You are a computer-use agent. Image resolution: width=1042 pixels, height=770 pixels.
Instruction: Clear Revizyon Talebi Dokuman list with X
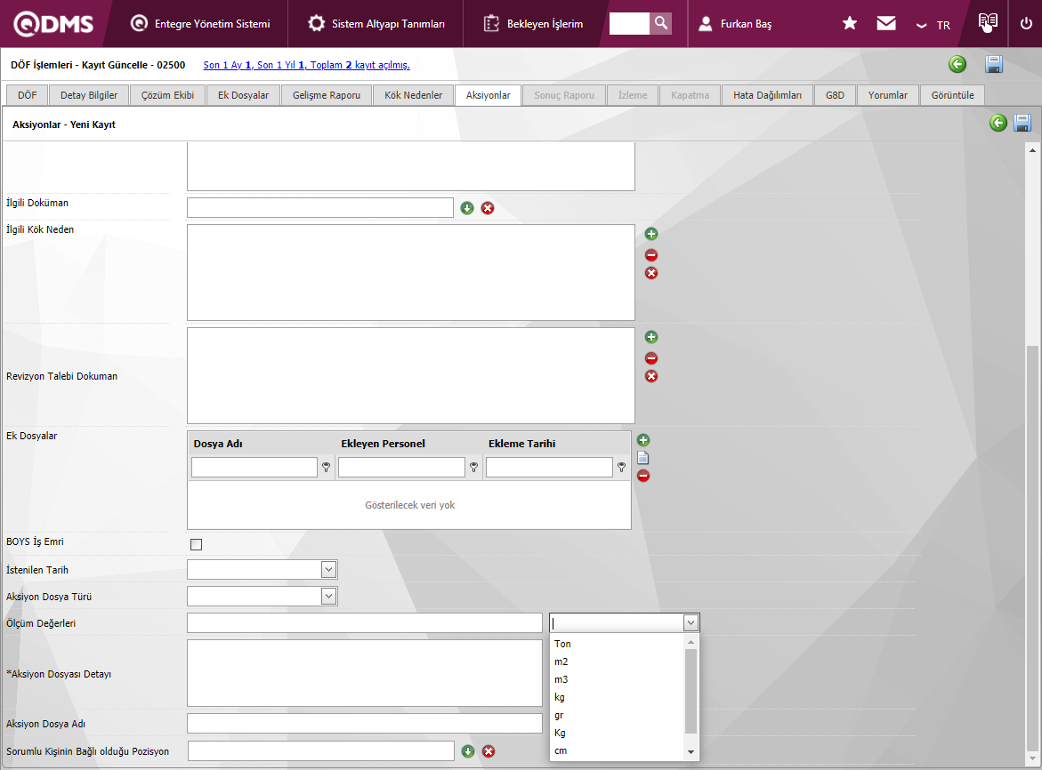[x=651, y=376]
